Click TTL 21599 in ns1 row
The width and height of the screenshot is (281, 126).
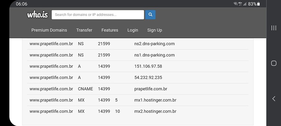click(x=104, y=55)
